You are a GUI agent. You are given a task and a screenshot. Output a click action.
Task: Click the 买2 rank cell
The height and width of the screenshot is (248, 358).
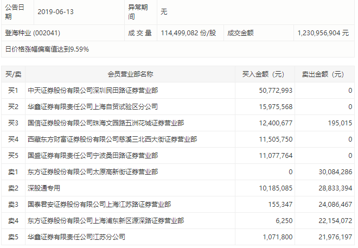(13, 107)
